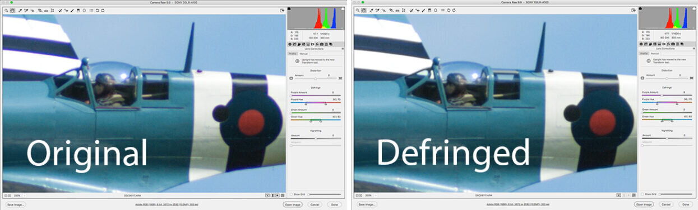Click Green Hue range slider in Defringed window
The image size is (698, 210).
click(x=667, y=120)
